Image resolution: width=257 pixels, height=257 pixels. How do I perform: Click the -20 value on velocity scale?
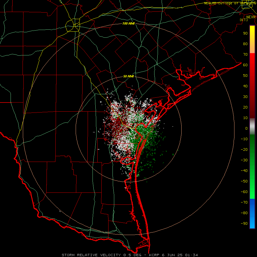coord(244,149)
